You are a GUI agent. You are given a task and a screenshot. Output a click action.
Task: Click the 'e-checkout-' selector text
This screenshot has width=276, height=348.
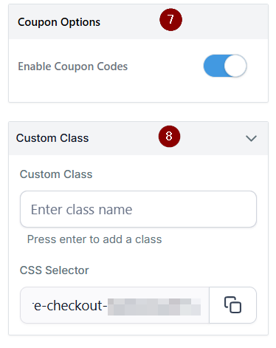(70, 306)
